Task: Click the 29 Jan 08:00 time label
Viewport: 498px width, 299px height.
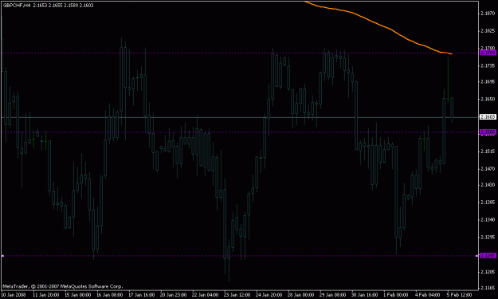Action: (332, 295)
